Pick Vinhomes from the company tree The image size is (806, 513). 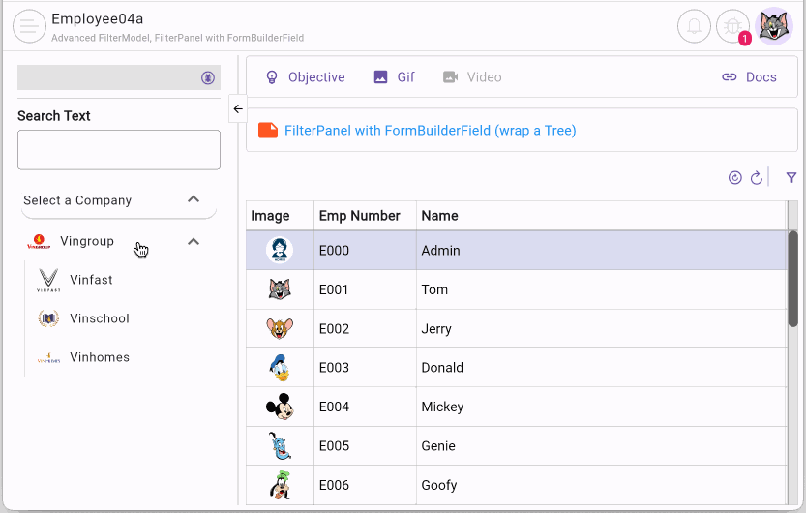coord(99,357)
